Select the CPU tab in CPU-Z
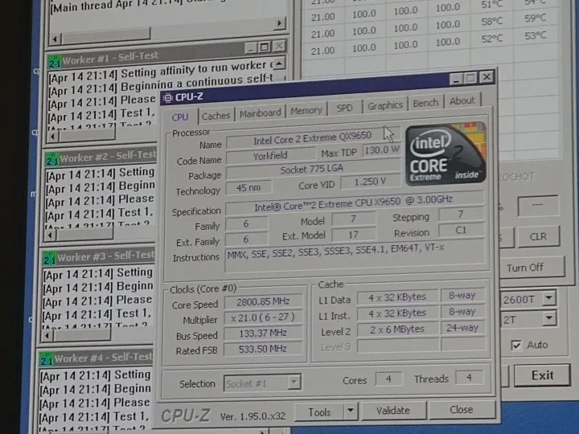Image resolution: width=579 pixels, height=434 pixels. (x=180, y=117)
